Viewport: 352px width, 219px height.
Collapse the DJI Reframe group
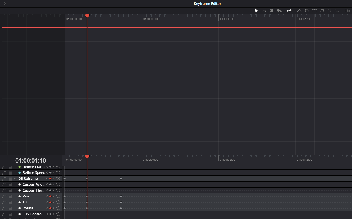coord(15,178)
